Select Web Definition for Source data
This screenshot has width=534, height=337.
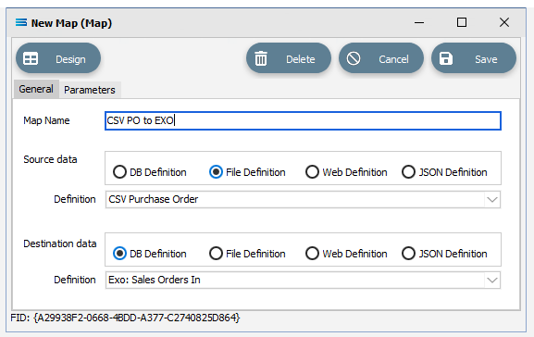point(312,172)
